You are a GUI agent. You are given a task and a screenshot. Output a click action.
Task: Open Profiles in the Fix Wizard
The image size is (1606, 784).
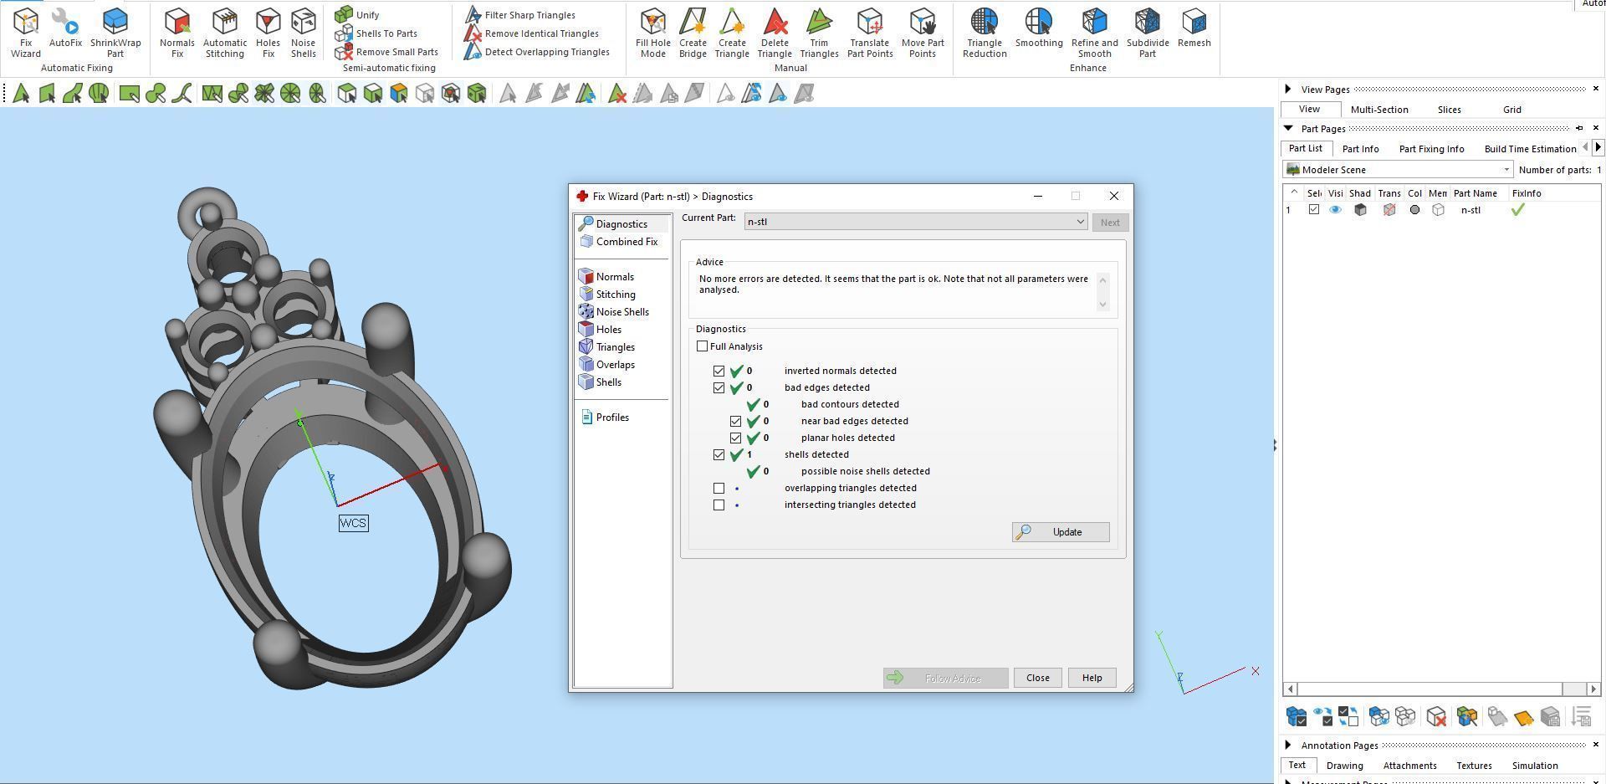coord(605,418)
